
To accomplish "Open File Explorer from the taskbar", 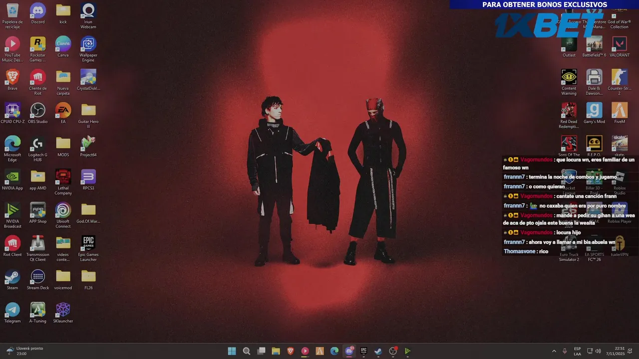I will (276, 351).
